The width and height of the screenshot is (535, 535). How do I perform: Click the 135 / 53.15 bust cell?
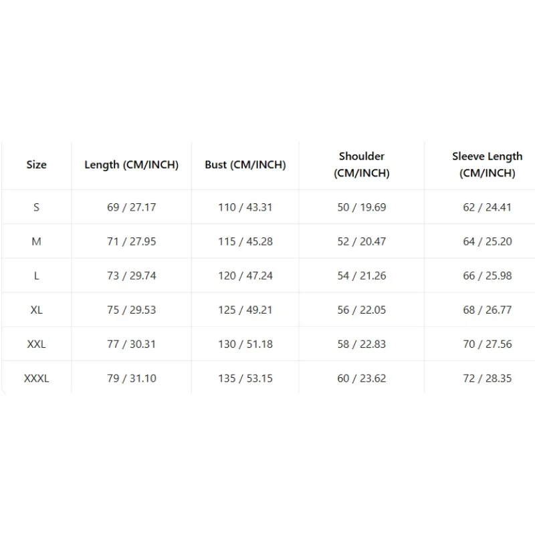245,379
